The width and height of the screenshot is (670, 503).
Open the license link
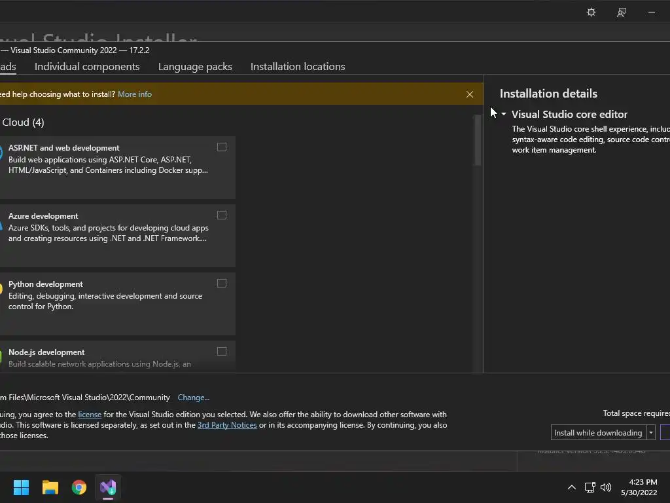[90, 415]
